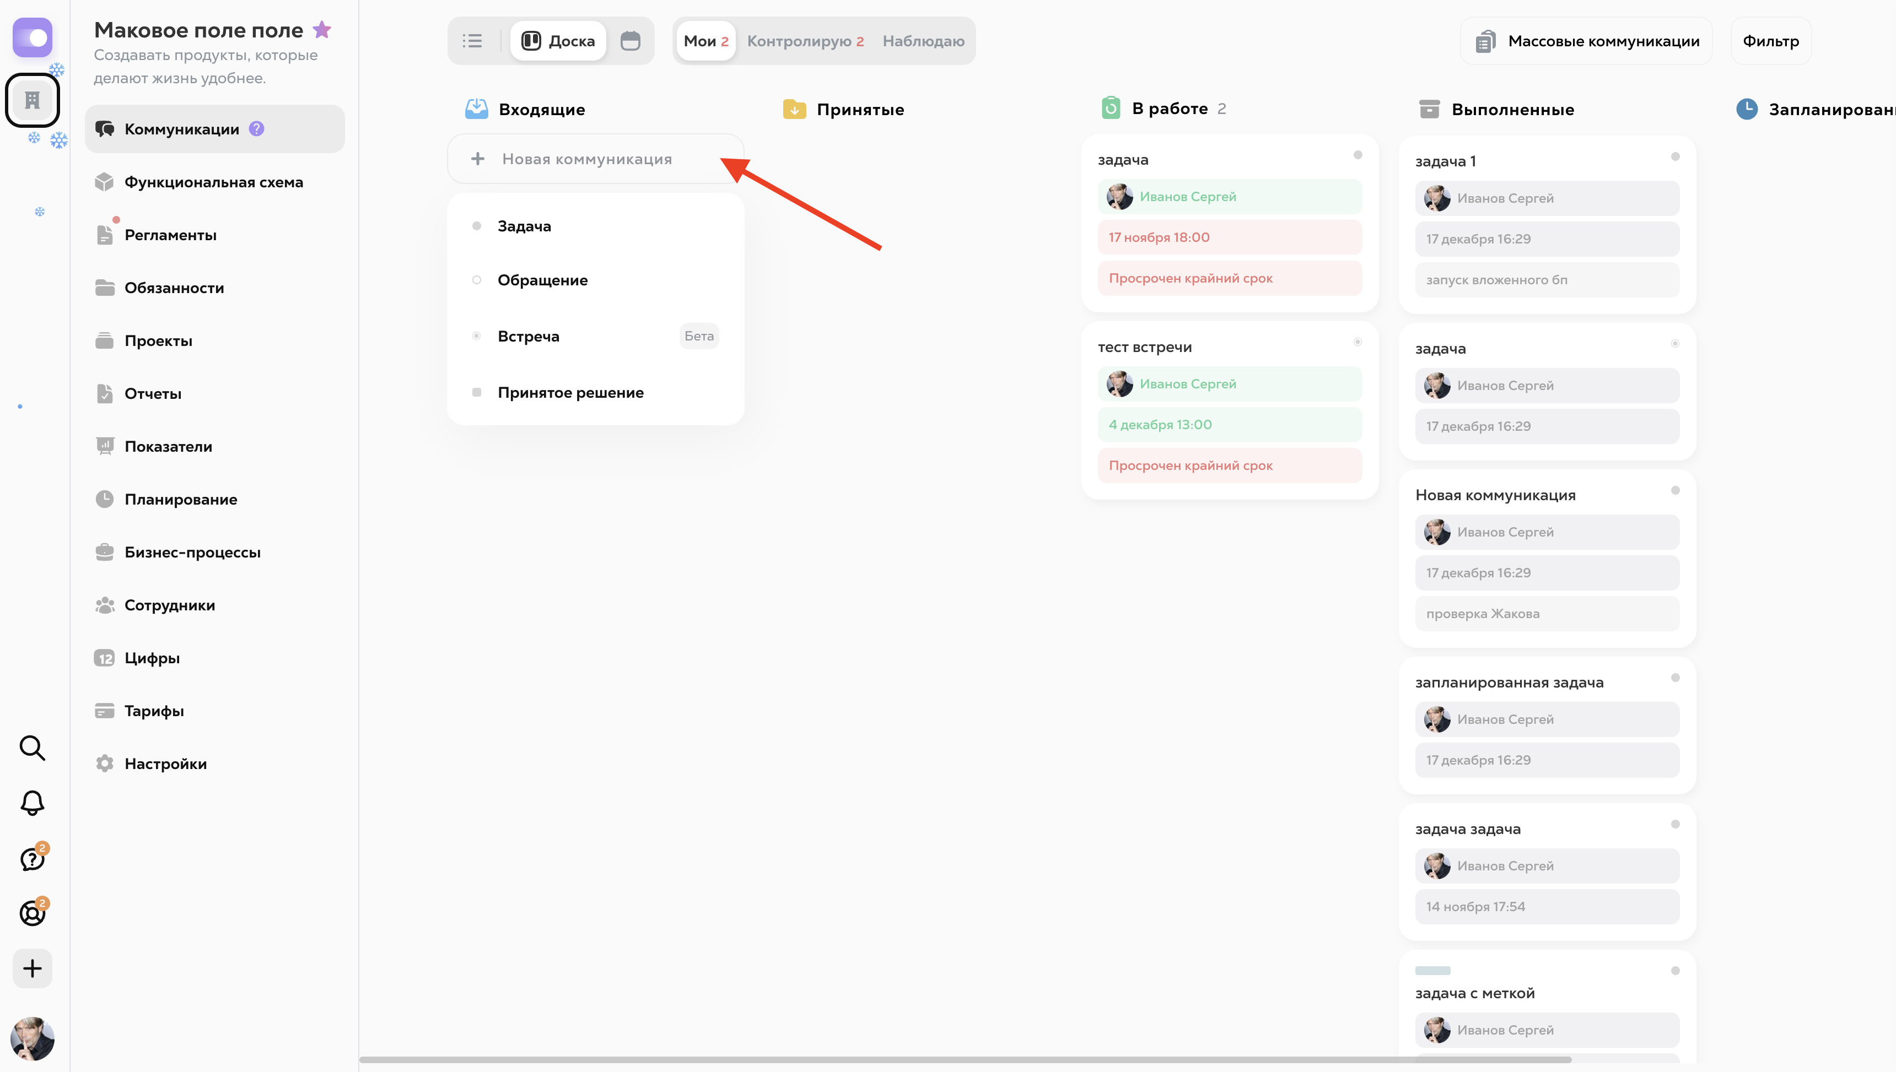Screen dimensions: 1896x1072
Task: Switch to Контролирую tab
Action: point(804,41)
